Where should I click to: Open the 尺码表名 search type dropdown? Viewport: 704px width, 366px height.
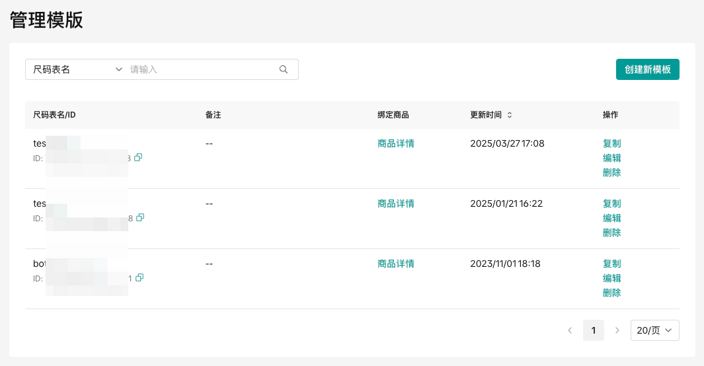pos(77,69)
